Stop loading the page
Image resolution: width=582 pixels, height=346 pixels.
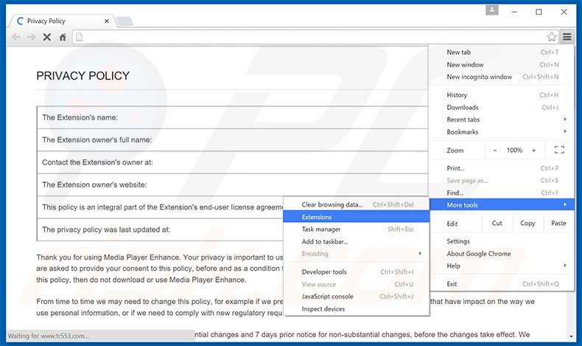click(x=46, y=37)
